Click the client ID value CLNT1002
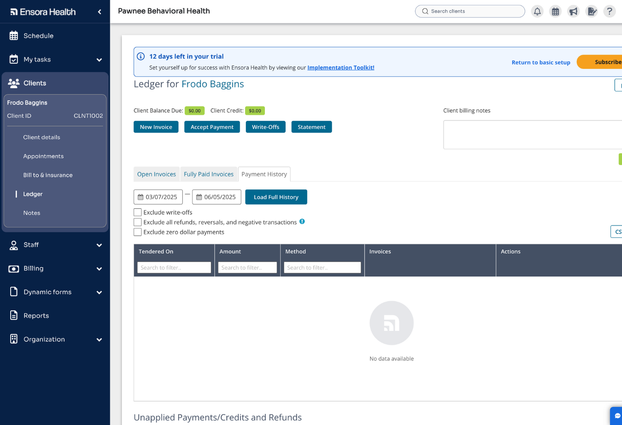This screenshot has height=425, width=622. tap(88, 116)
